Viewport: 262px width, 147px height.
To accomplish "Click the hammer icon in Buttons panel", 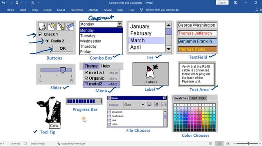I will [x=52, y=26].
